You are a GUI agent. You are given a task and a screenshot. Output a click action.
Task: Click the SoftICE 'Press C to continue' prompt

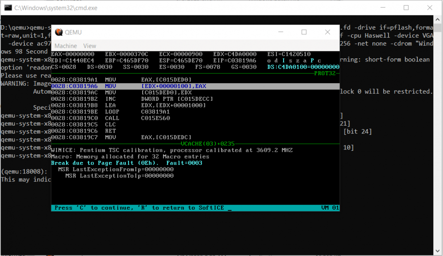tap(142, 208)
